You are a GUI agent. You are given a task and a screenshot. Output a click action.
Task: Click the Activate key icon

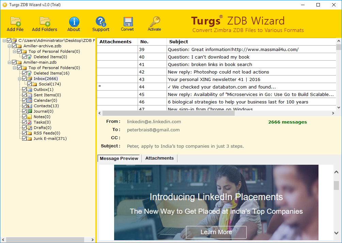coord(155,21)
